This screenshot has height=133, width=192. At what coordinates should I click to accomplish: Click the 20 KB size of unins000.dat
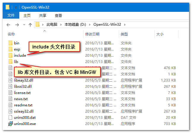171,118
